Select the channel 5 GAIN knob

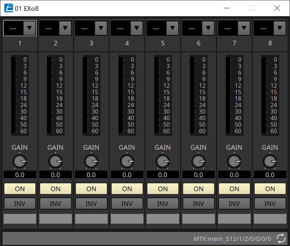(163, 161)
